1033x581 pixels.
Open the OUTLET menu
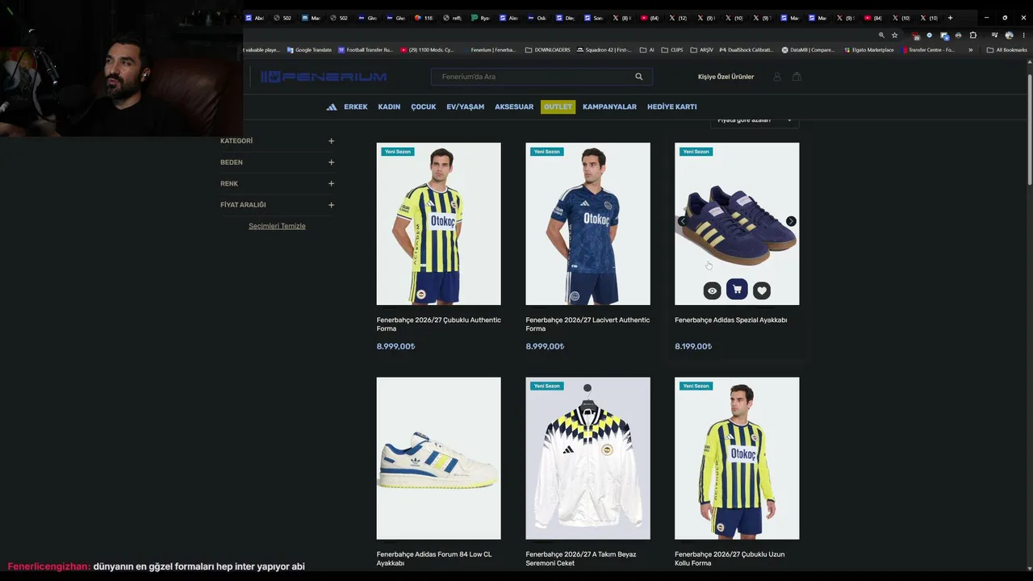click(558, 107)
